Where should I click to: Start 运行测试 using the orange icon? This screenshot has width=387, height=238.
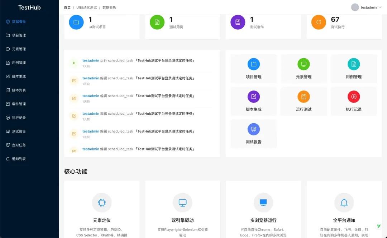point(304,96)
